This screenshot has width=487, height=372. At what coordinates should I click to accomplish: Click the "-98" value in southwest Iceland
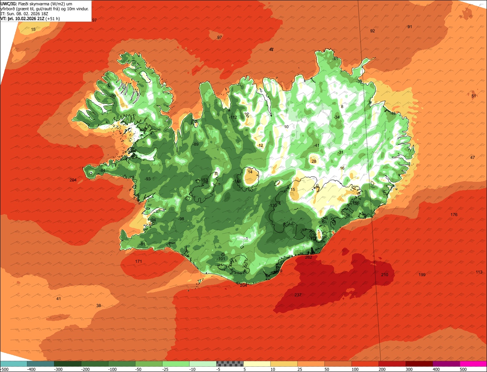coord(181,218)
